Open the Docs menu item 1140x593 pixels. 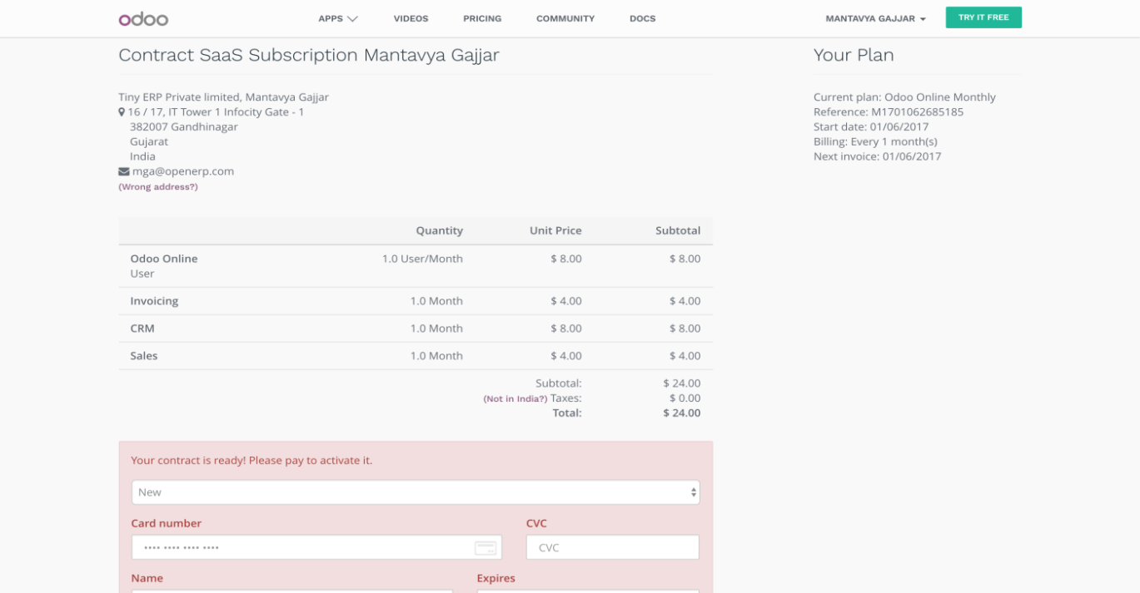(x=643, y=18)
